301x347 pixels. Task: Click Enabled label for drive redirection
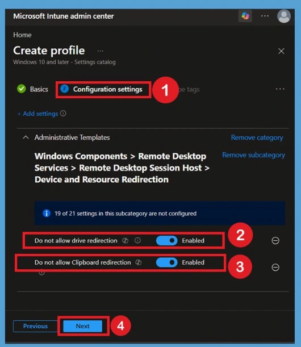pos(193,241)
